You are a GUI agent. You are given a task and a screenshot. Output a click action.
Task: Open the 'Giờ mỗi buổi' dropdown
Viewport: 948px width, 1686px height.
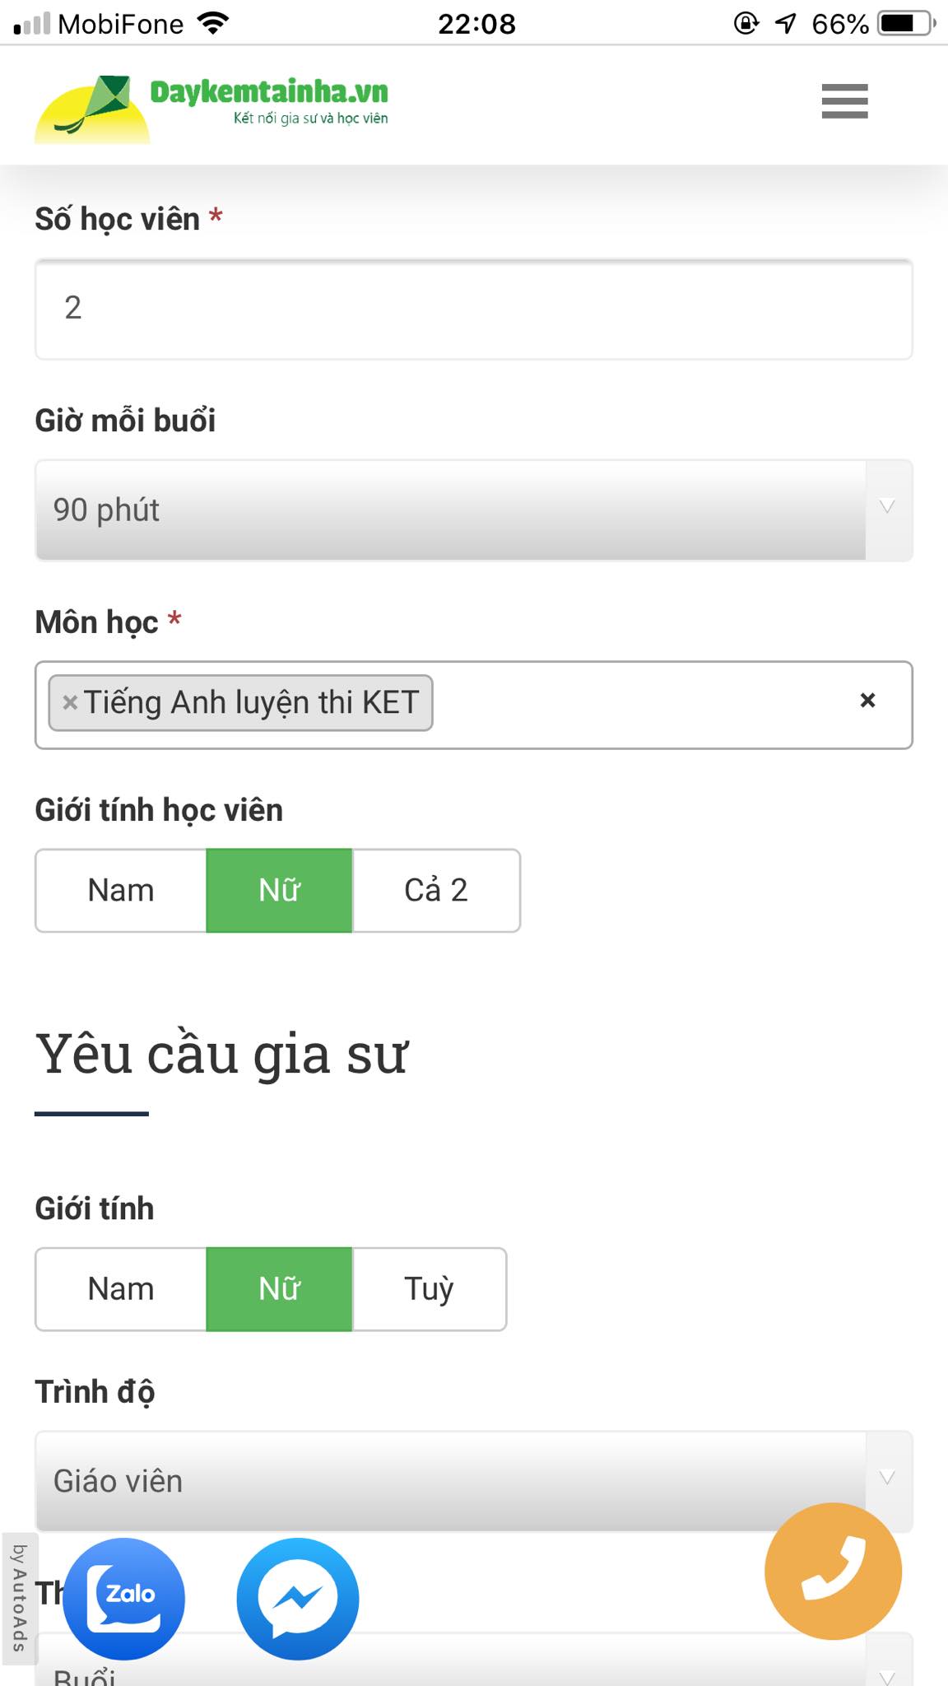coord(453,510)
